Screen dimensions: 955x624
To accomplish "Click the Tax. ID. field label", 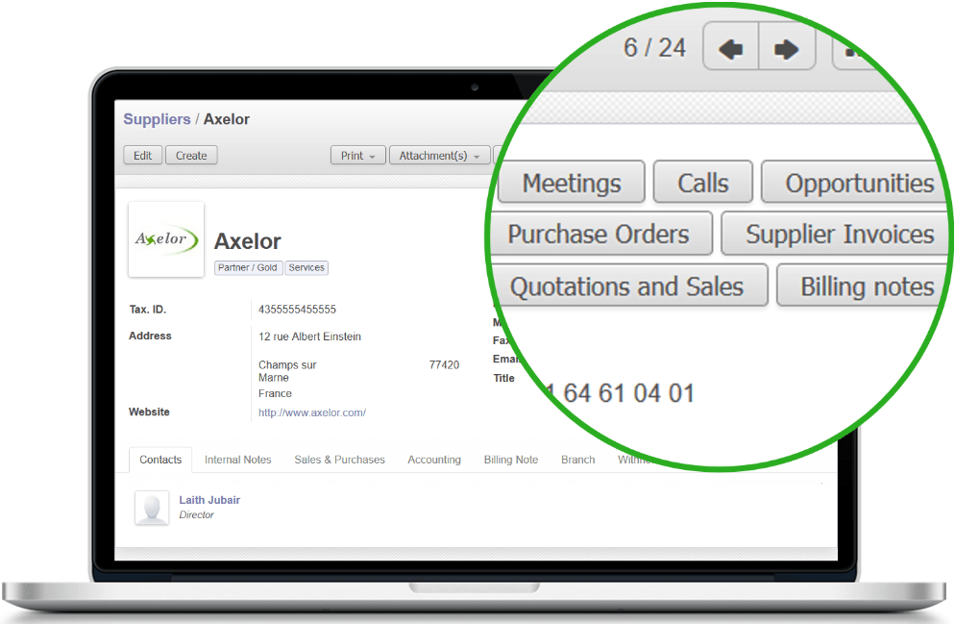I will click(x=147, y=309).
